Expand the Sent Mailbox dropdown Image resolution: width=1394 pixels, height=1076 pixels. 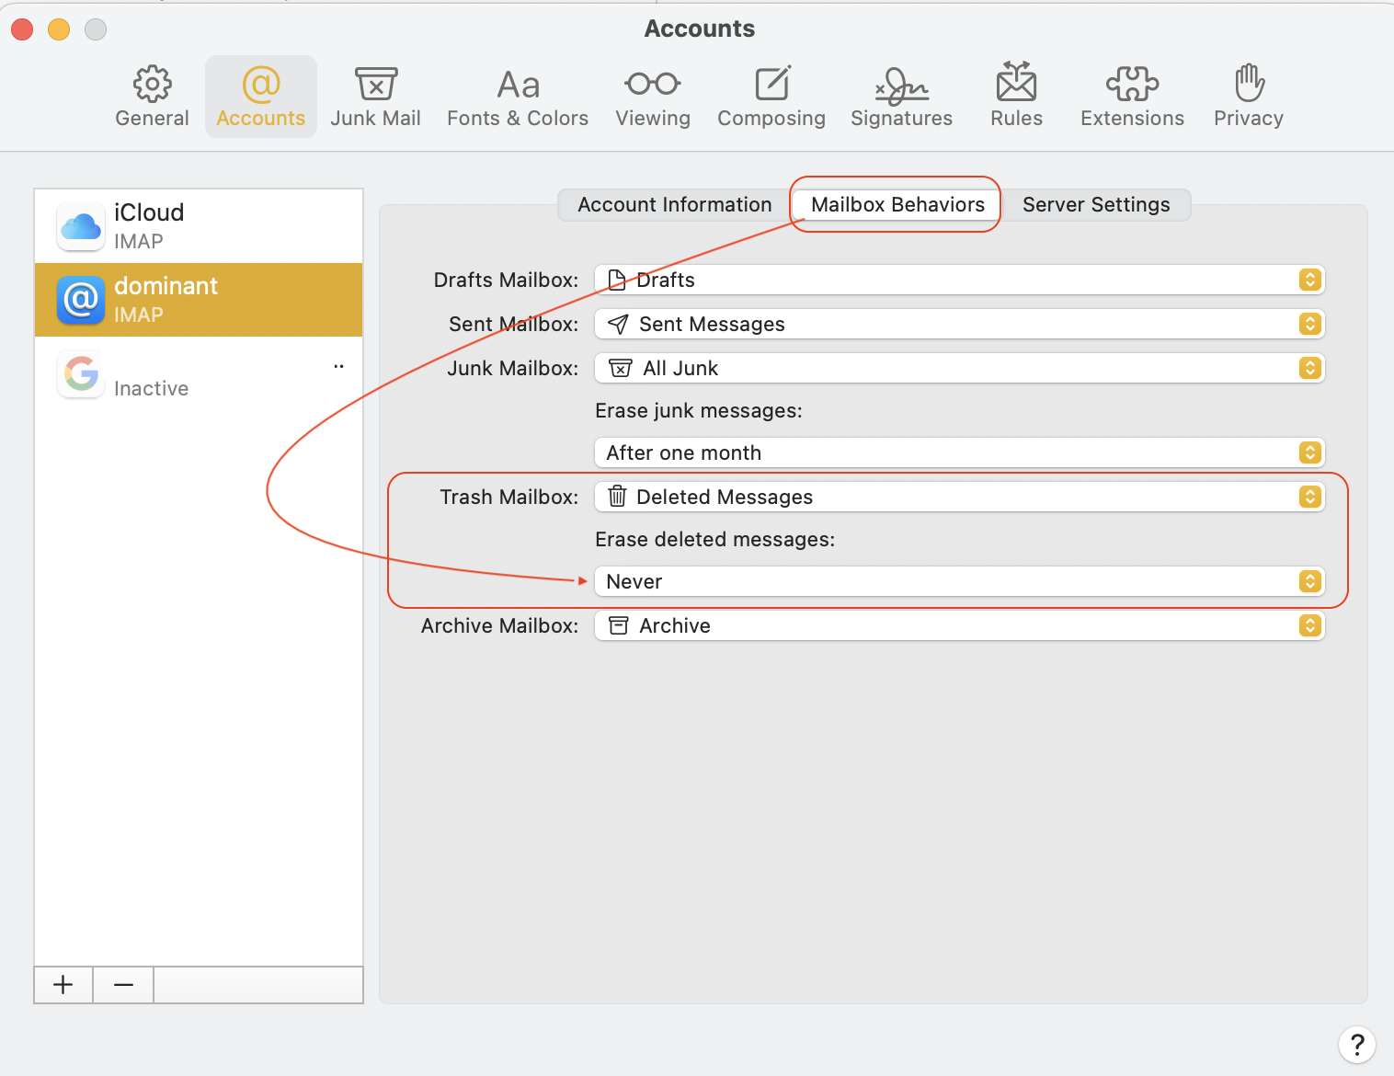click(959, 324)
